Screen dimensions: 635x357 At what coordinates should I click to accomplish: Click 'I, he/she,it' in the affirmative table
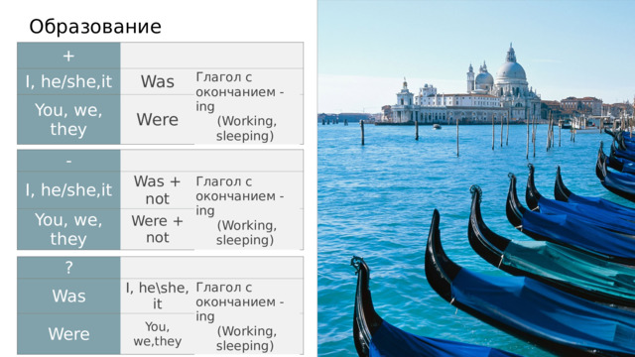(x=68, y=81)
